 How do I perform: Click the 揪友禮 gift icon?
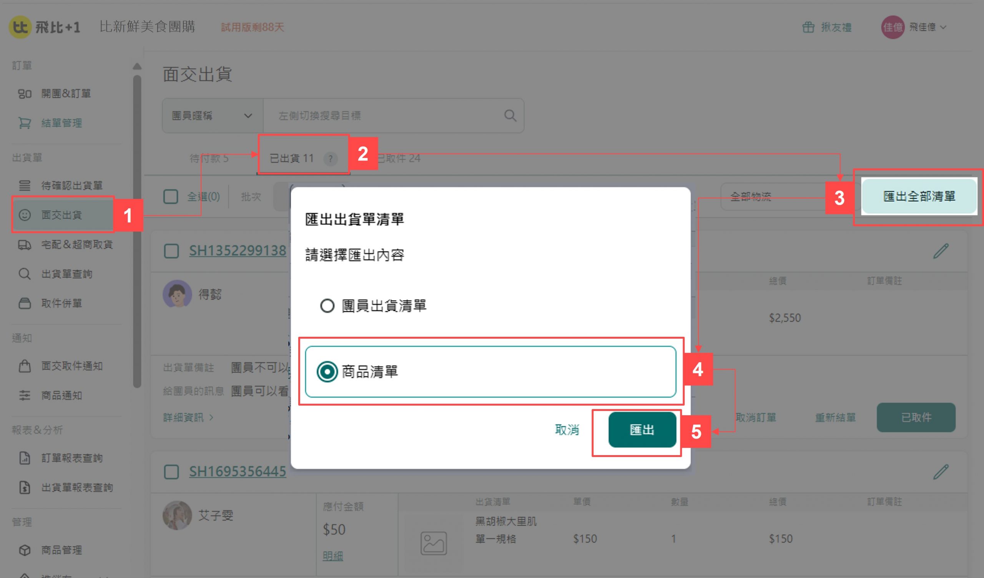pyautogui.click(x=808, y=27)
